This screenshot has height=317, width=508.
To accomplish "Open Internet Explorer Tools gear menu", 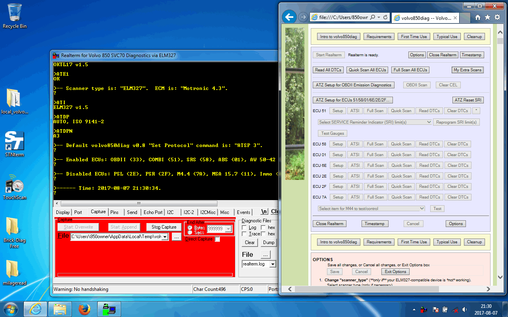I will point(497,17).
